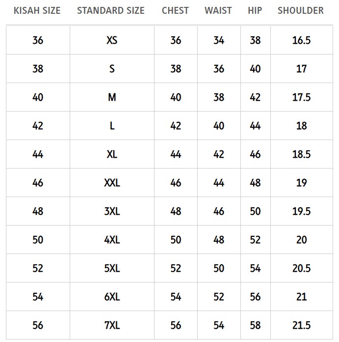The height and width of the screenshot is (342, 339).
Task: Click the CHEST column header
Action: pos(175,10)
